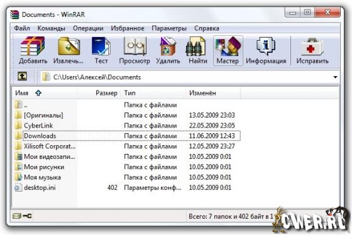Select the '[Оригиналы]' folder name

[43, 115]
